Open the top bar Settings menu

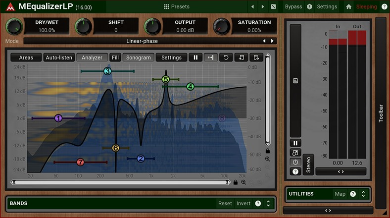327,7
